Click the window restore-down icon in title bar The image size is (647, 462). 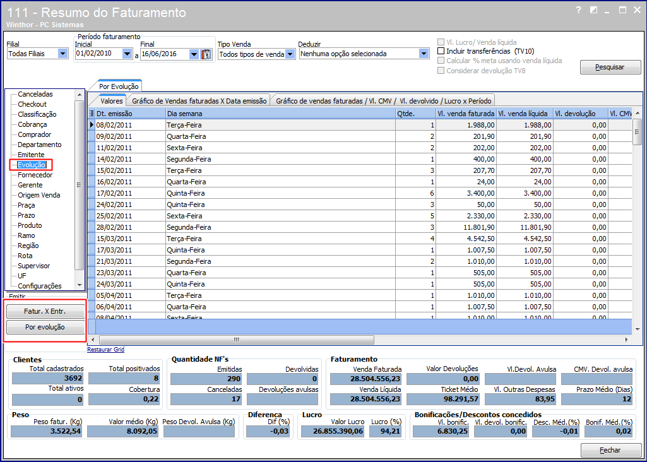594,10
